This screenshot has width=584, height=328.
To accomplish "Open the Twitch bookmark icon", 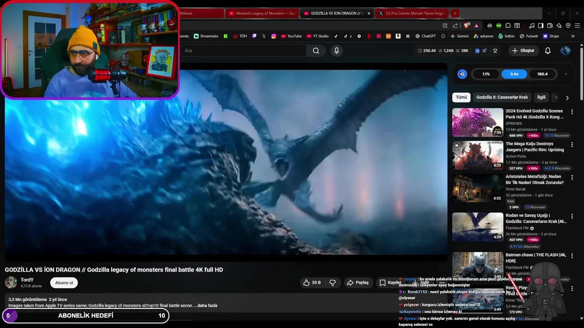I will tap(254, 36).
